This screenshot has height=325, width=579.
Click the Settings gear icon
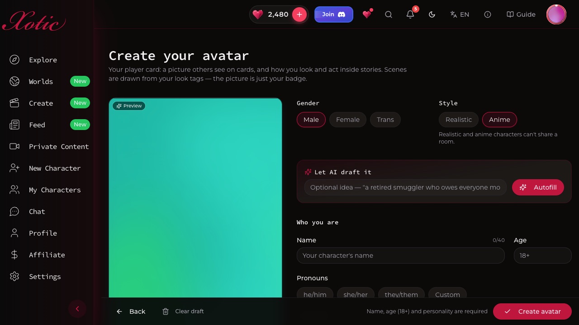tap(14, 276)
